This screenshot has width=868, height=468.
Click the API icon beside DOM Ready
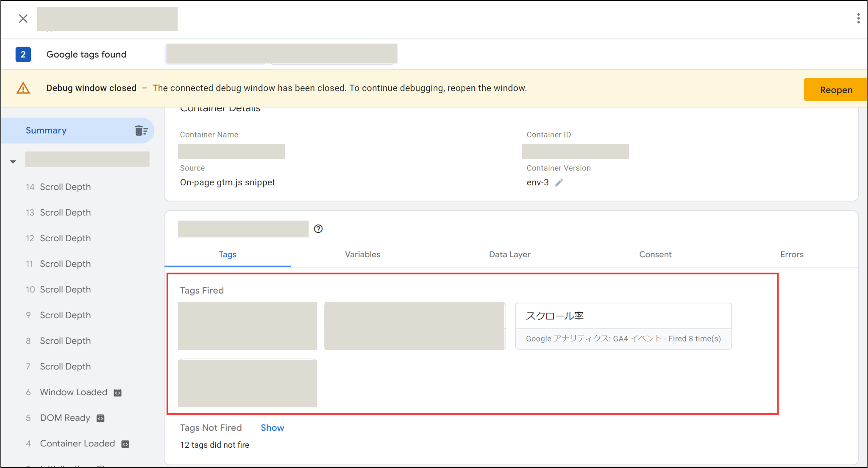100,418
